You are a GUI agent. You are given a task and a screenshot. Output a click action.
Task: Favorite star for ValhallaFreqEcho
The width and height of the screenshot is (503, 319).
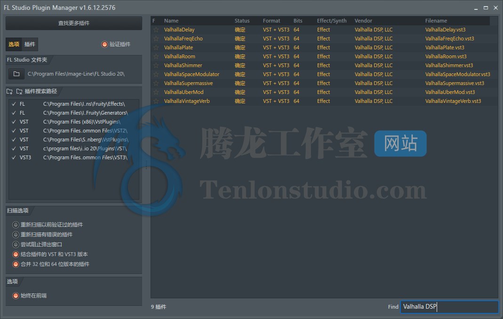click(156, 39)
